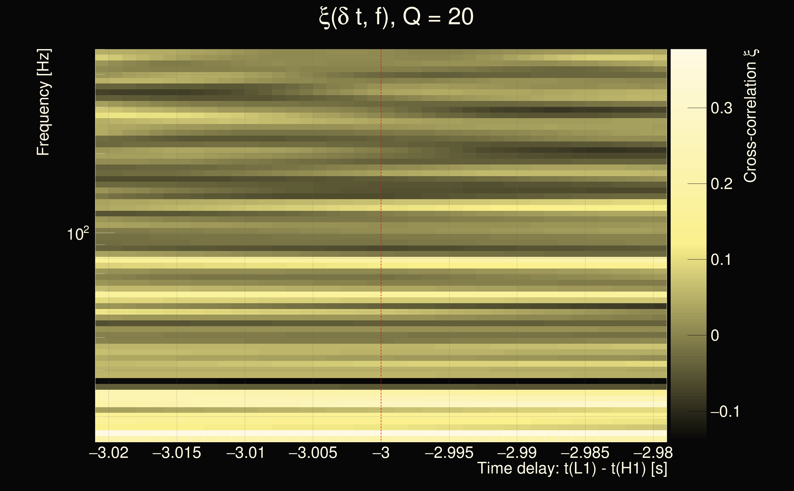Viewport: 794px width, 491px height.
Task: Click the -3.015 x-axis tick label
Action: pos(177,453)
